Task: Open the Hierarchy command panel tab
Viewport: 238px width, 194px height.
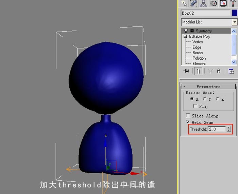Action: click(203, 4)
